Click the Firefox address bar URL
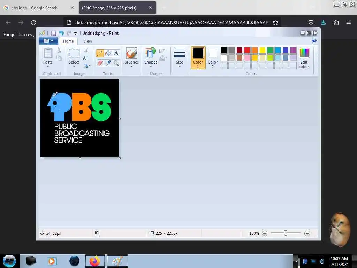 pos(172,23)
